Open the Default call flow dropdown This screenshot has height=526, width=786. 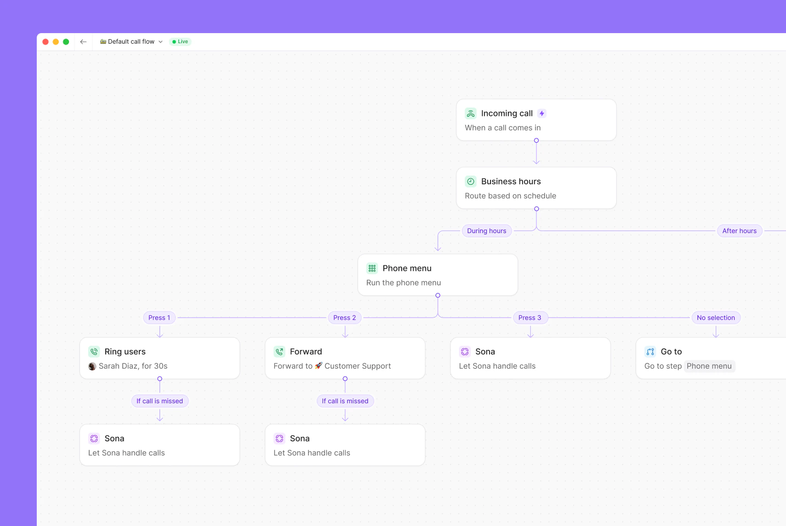coord(131,41)
